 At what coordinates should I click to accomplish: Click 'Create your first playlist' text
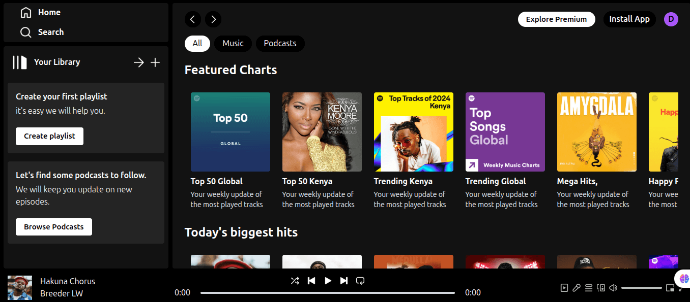point(62,96)
